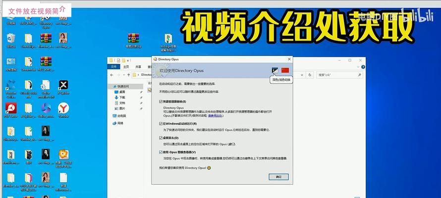This screenshot has height=198, width=441.
Task: Toggle the 桌面双击(D) checkbox
Action: (x=161, y=138)
